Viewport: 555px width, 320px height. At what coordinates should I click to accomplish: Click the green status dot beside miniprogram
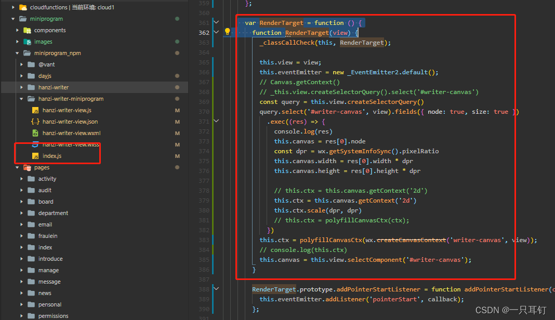point(177,19)
